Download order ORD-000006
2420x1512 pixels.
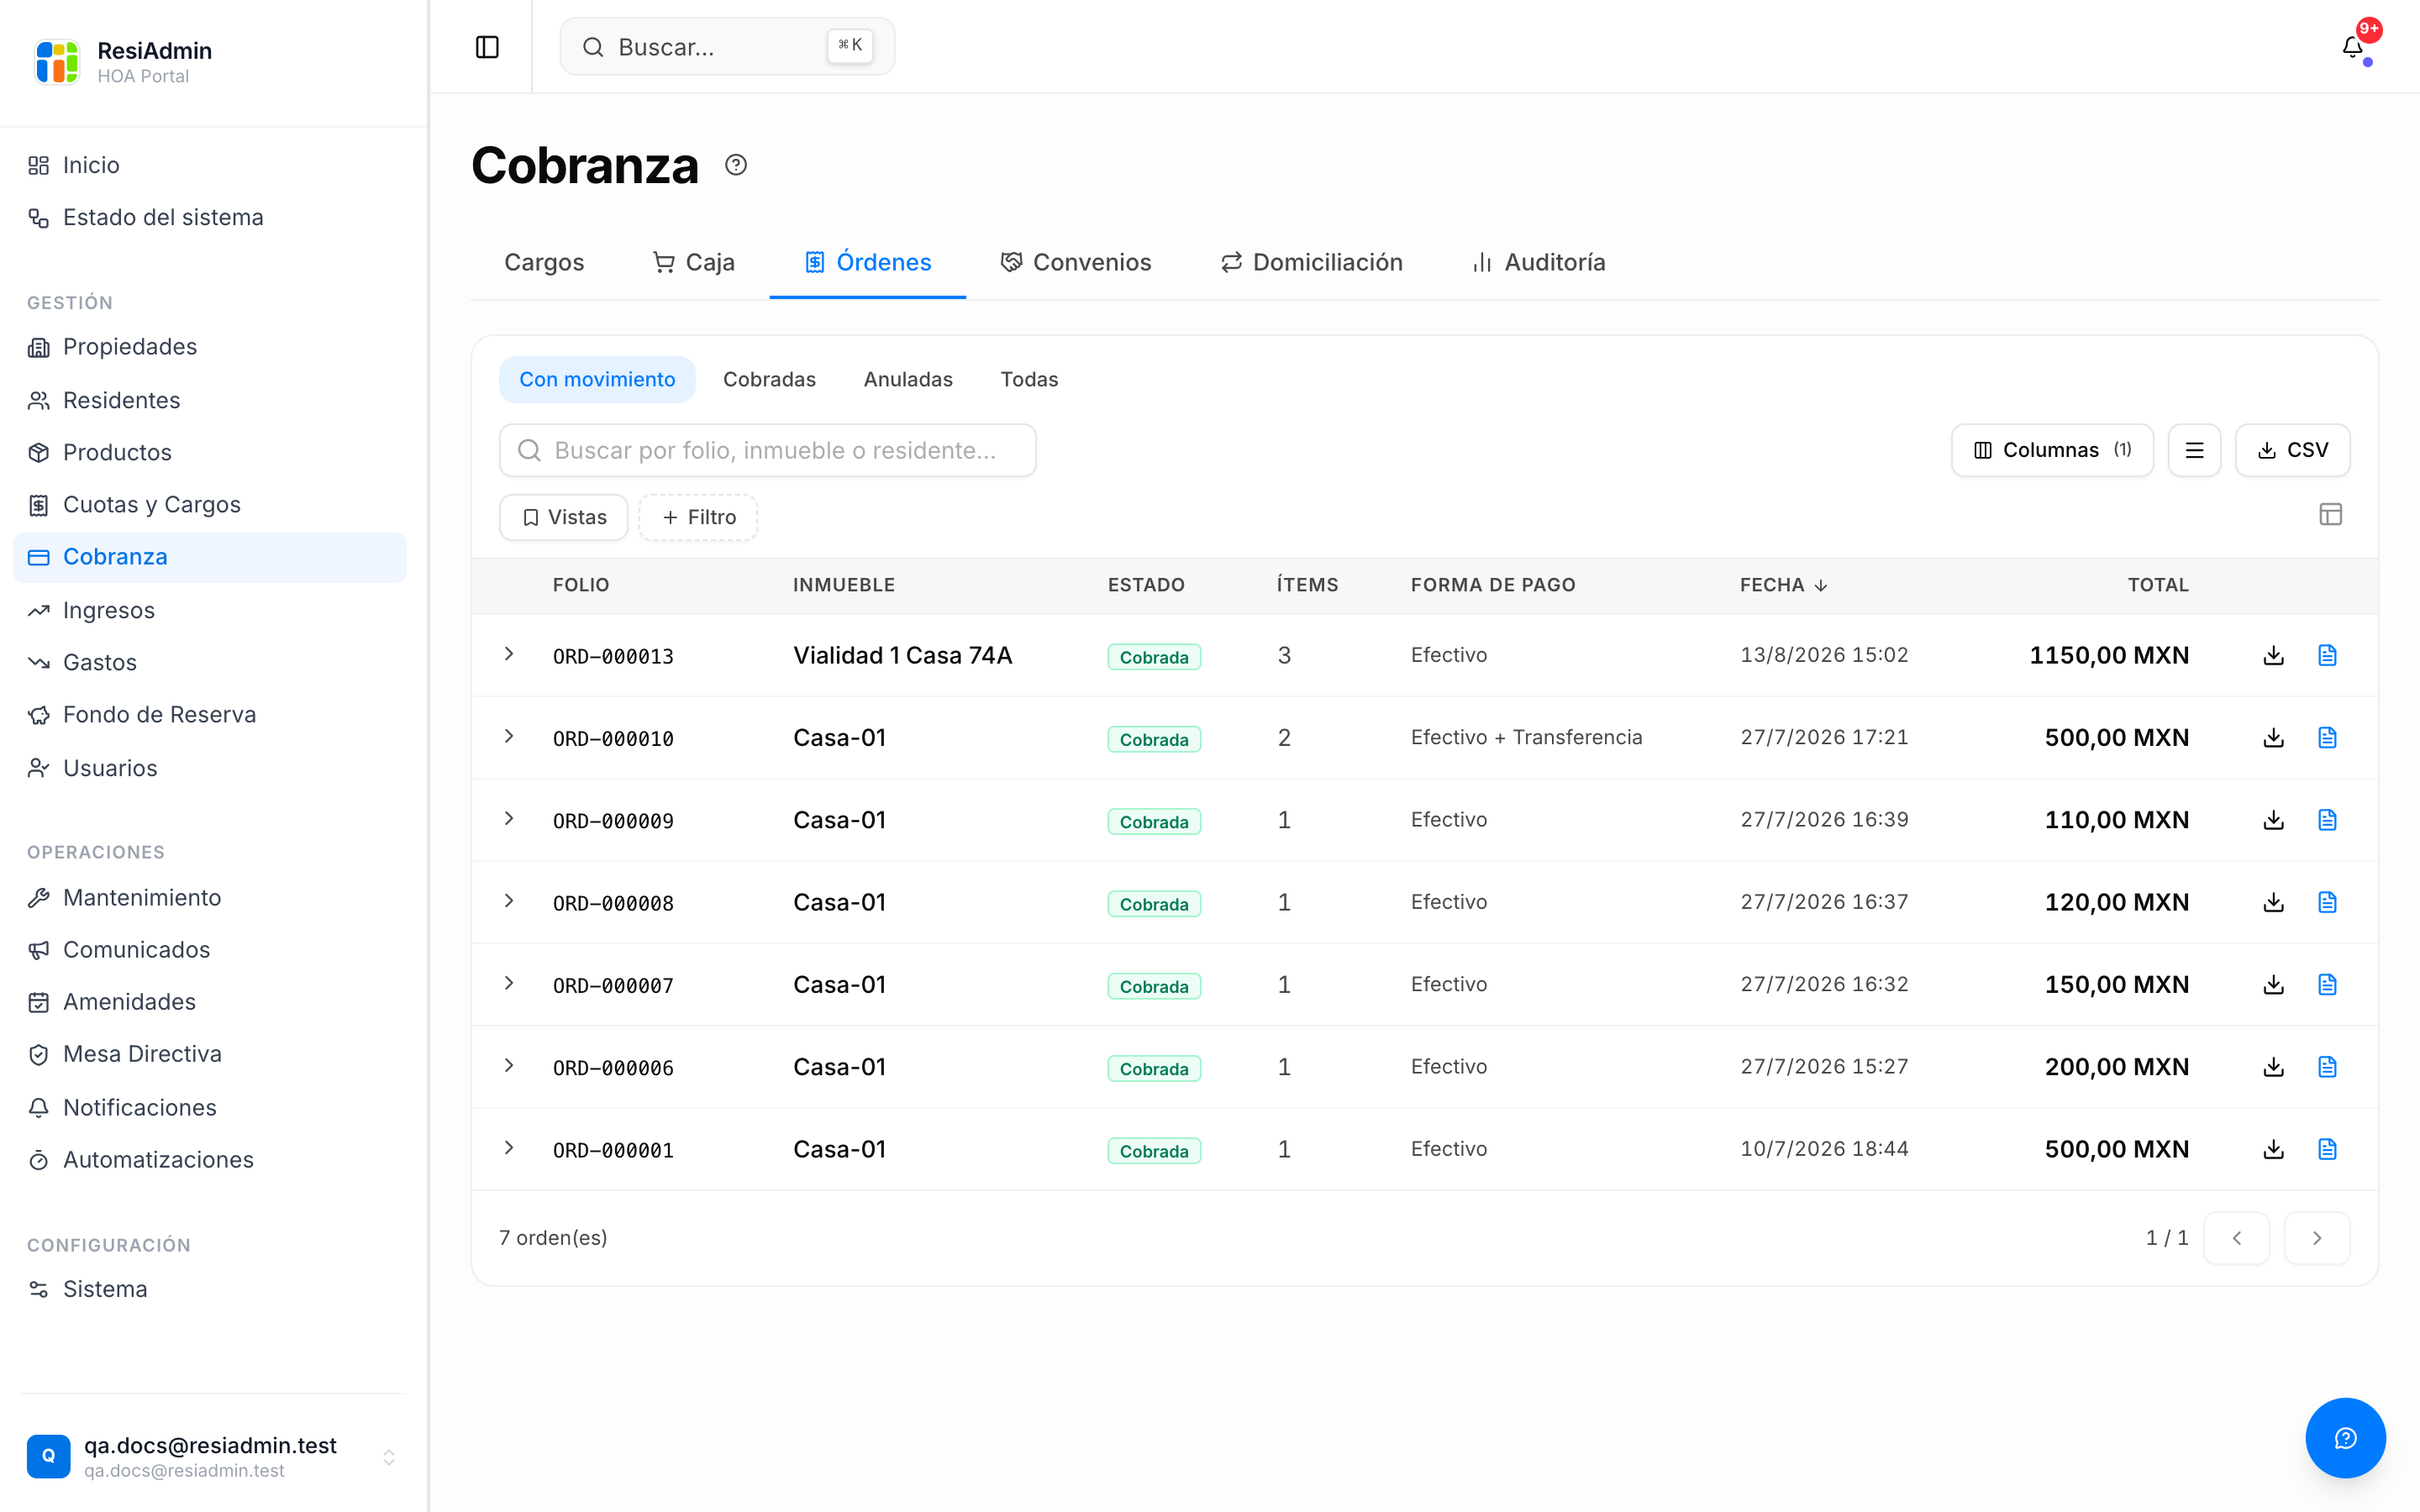pos(2273,1067)
